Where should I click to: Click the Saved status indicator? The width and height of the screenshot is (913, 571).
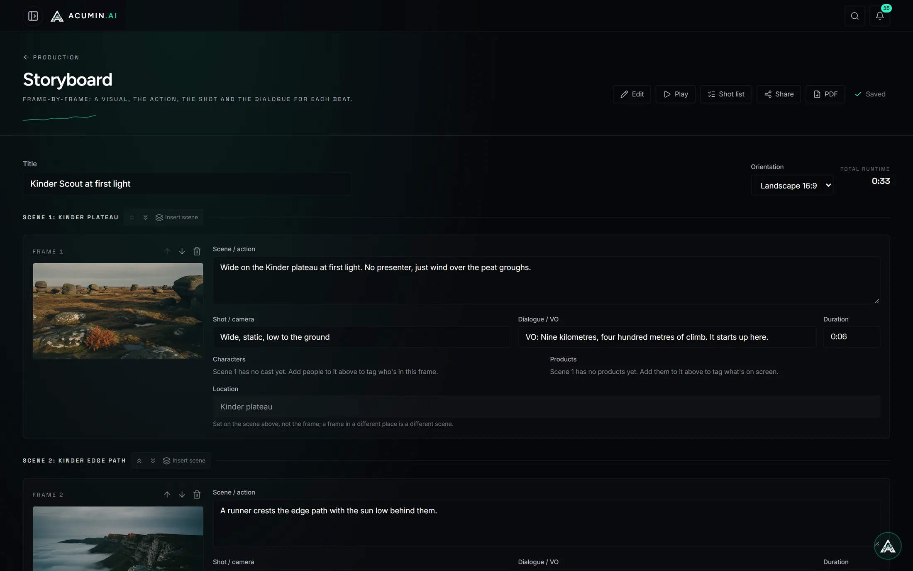(870, 94)
